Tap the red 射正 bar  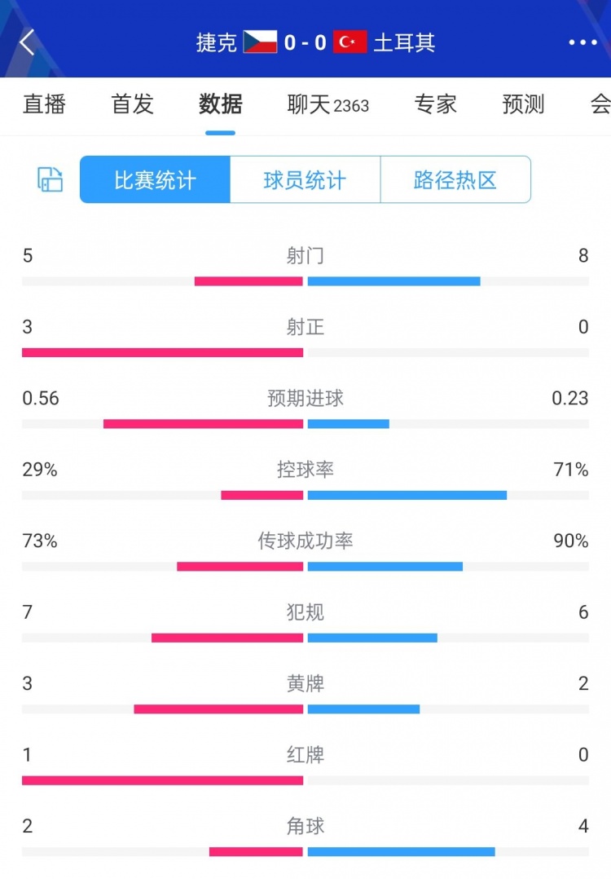(162, 352)
